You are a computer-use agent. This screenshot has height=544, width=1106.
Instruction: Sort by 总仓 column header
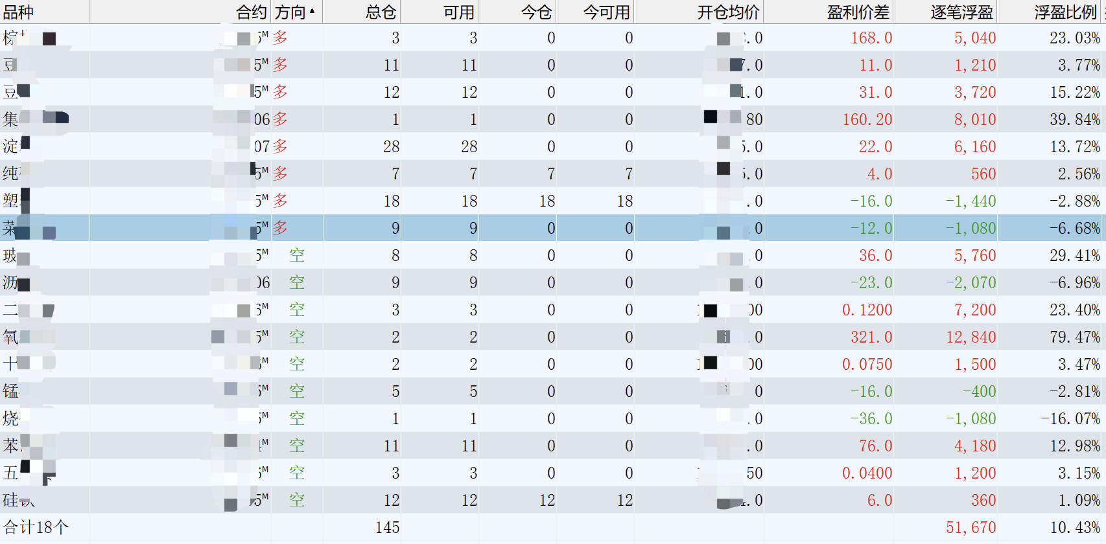(381, 12)
